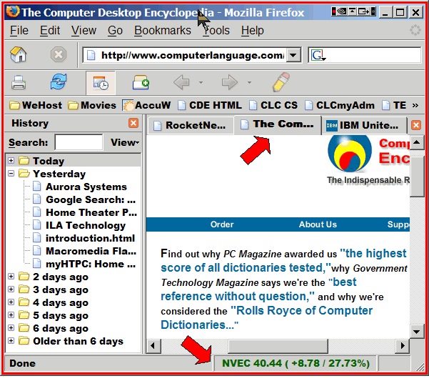Click the Order navigation link
Screen dimensions: 429x386
(222, 224)
